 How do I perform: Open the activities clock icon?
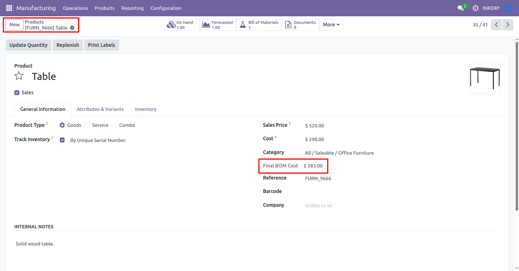pos(475,8)
